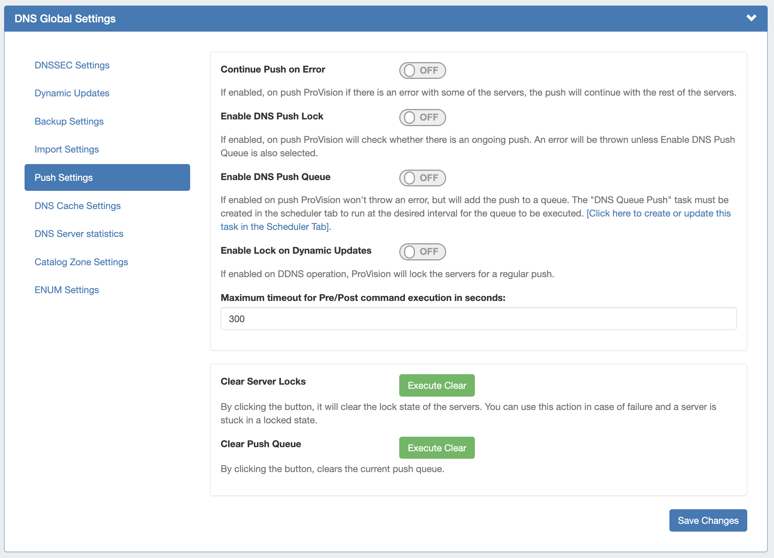The image size is (774, 558).
Task: Collapse the DNS Global Settings panel chevron
Action: point(751,18)
